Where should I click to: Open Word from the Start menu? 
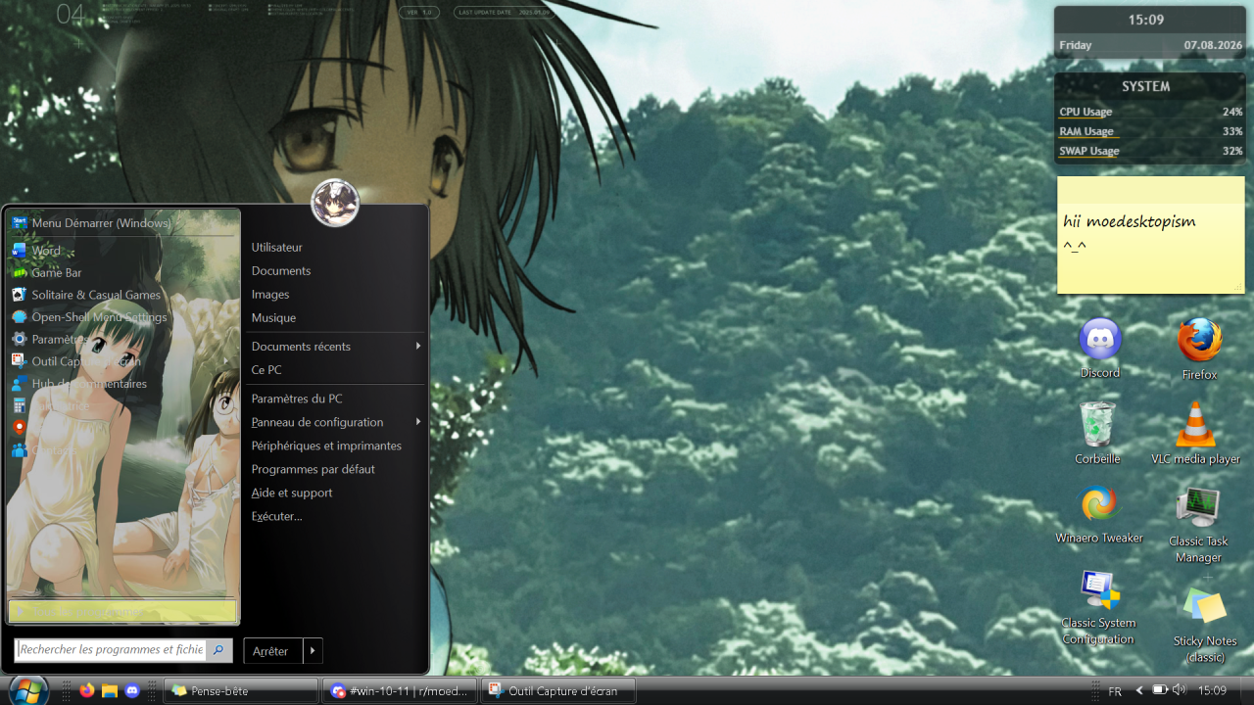click(x=122, y=251)
